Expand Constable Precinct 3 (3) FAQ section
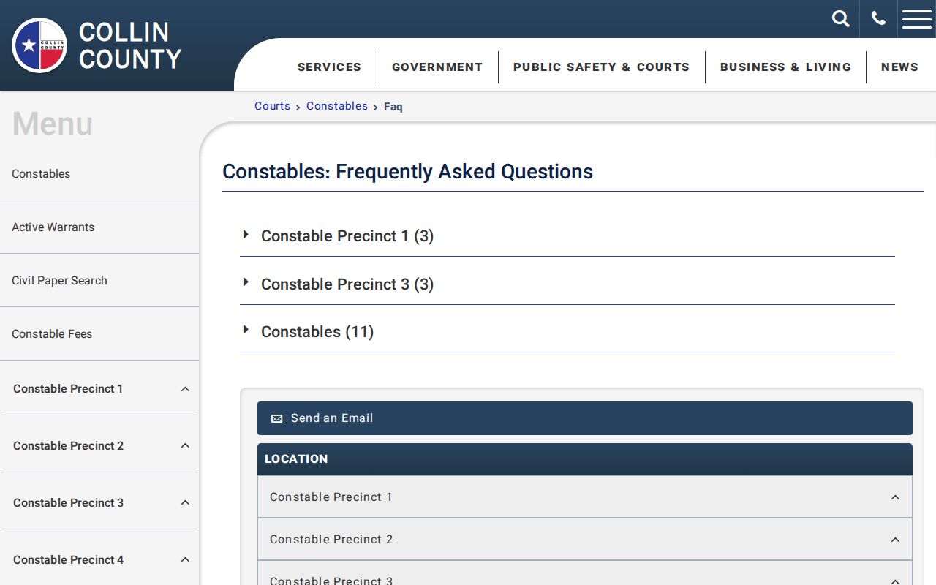 pos(567,284)
